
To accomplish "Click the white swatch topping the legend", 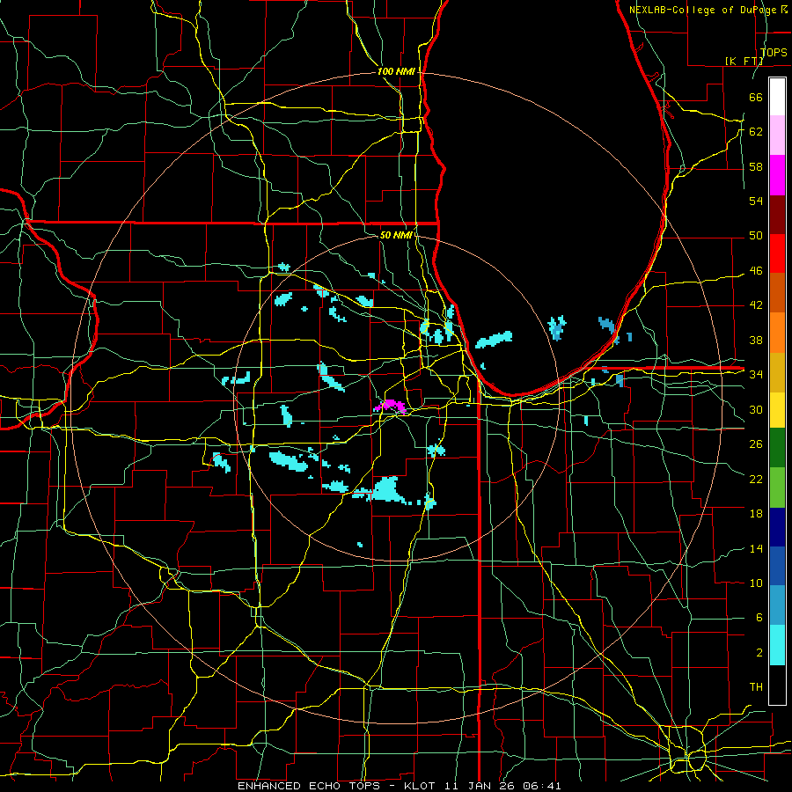I will coord(777,97).
